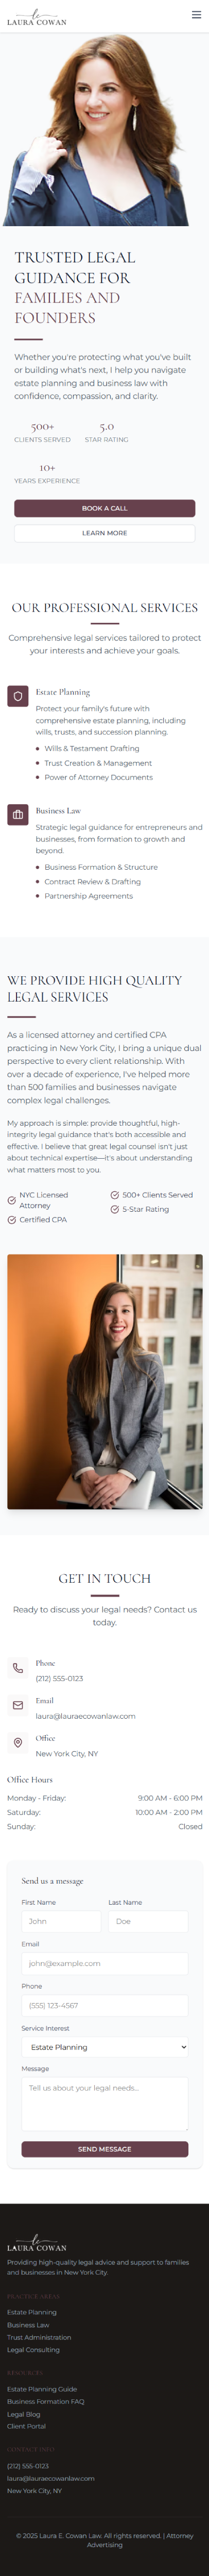
Task: Focus the Email input in message form
Action: [x=105, y=1963]
